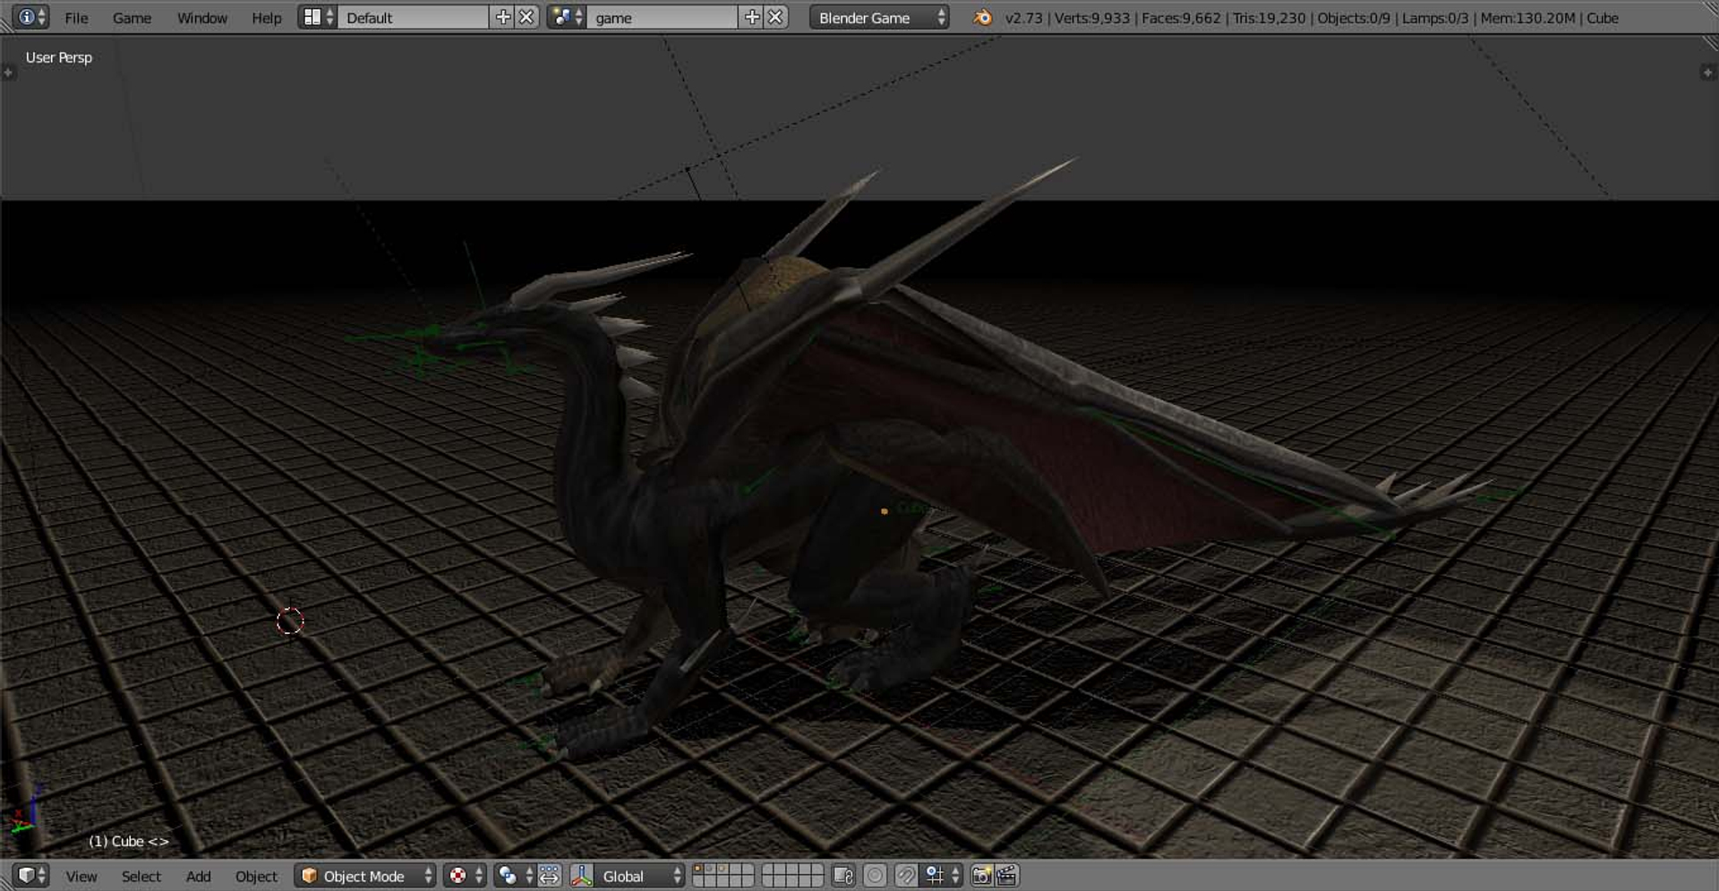This screenshot has width=1719, height=891.
Task: Click the Tris:19,230 statistic in the header
Action: 1269,18
